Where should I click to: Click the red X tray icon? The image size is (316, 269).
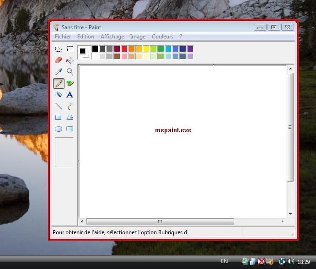point(262,261)
